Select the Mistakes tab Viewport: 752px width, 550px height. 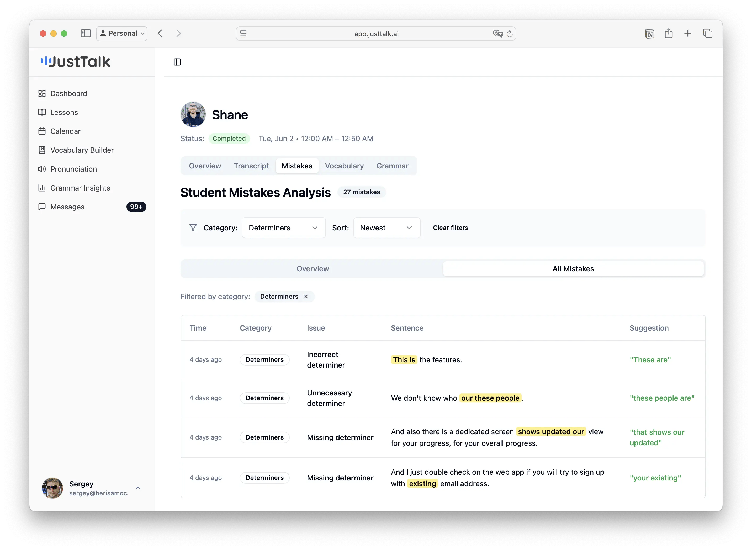(x=297, y=166)
